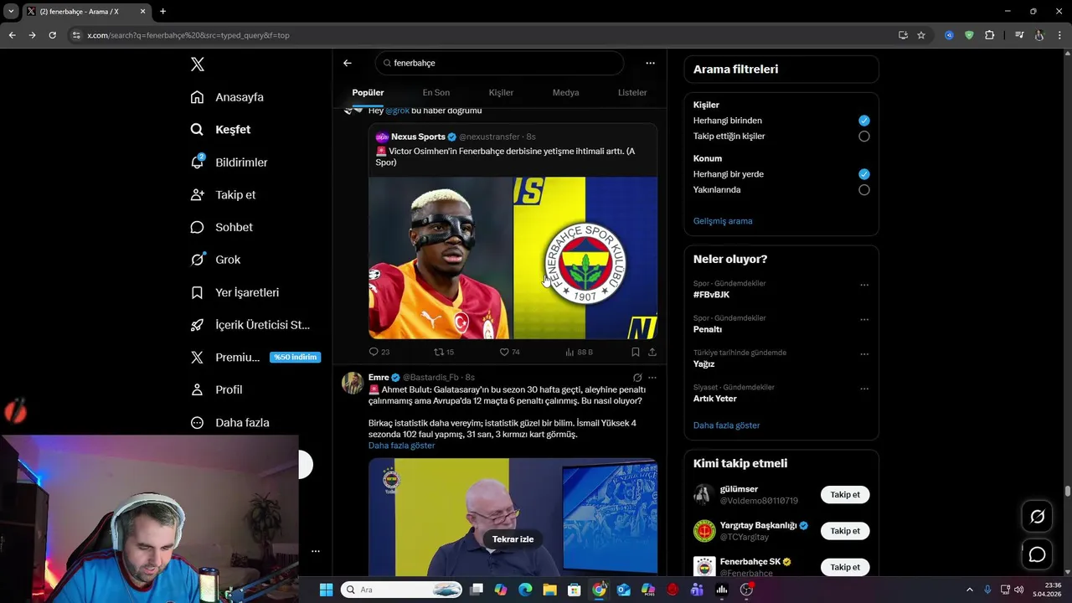Open Gelişmiş arama link
This screenshot has width=1072, height=603.
pos(723,221)
